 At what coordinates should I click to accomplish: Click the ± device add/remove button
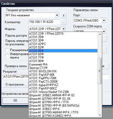[63, 15]
